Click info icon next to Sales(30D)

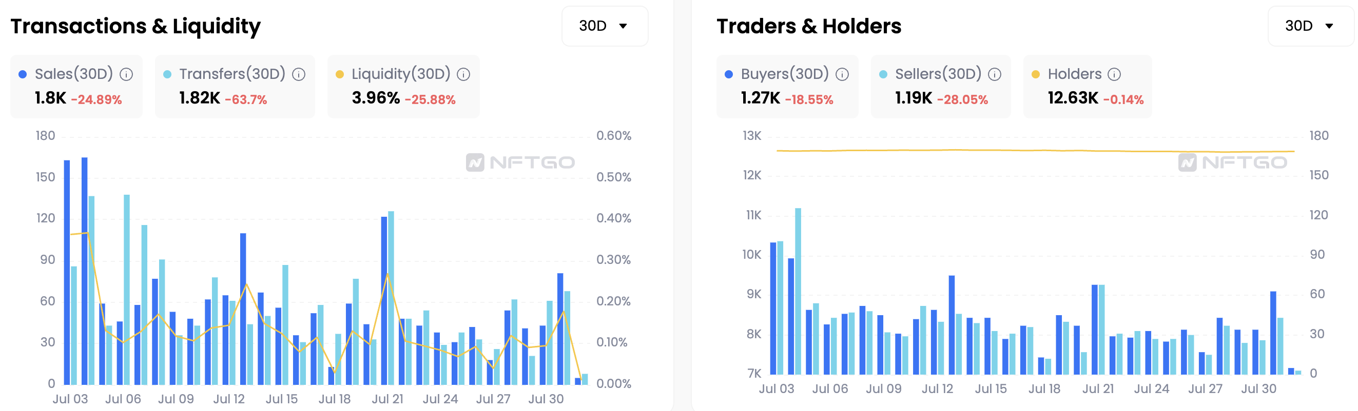coord(126,74)
